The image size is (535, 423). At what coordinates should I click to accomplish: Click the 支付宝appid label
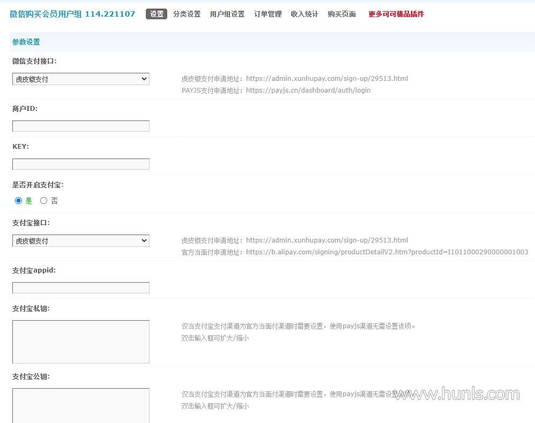point(34,270)
